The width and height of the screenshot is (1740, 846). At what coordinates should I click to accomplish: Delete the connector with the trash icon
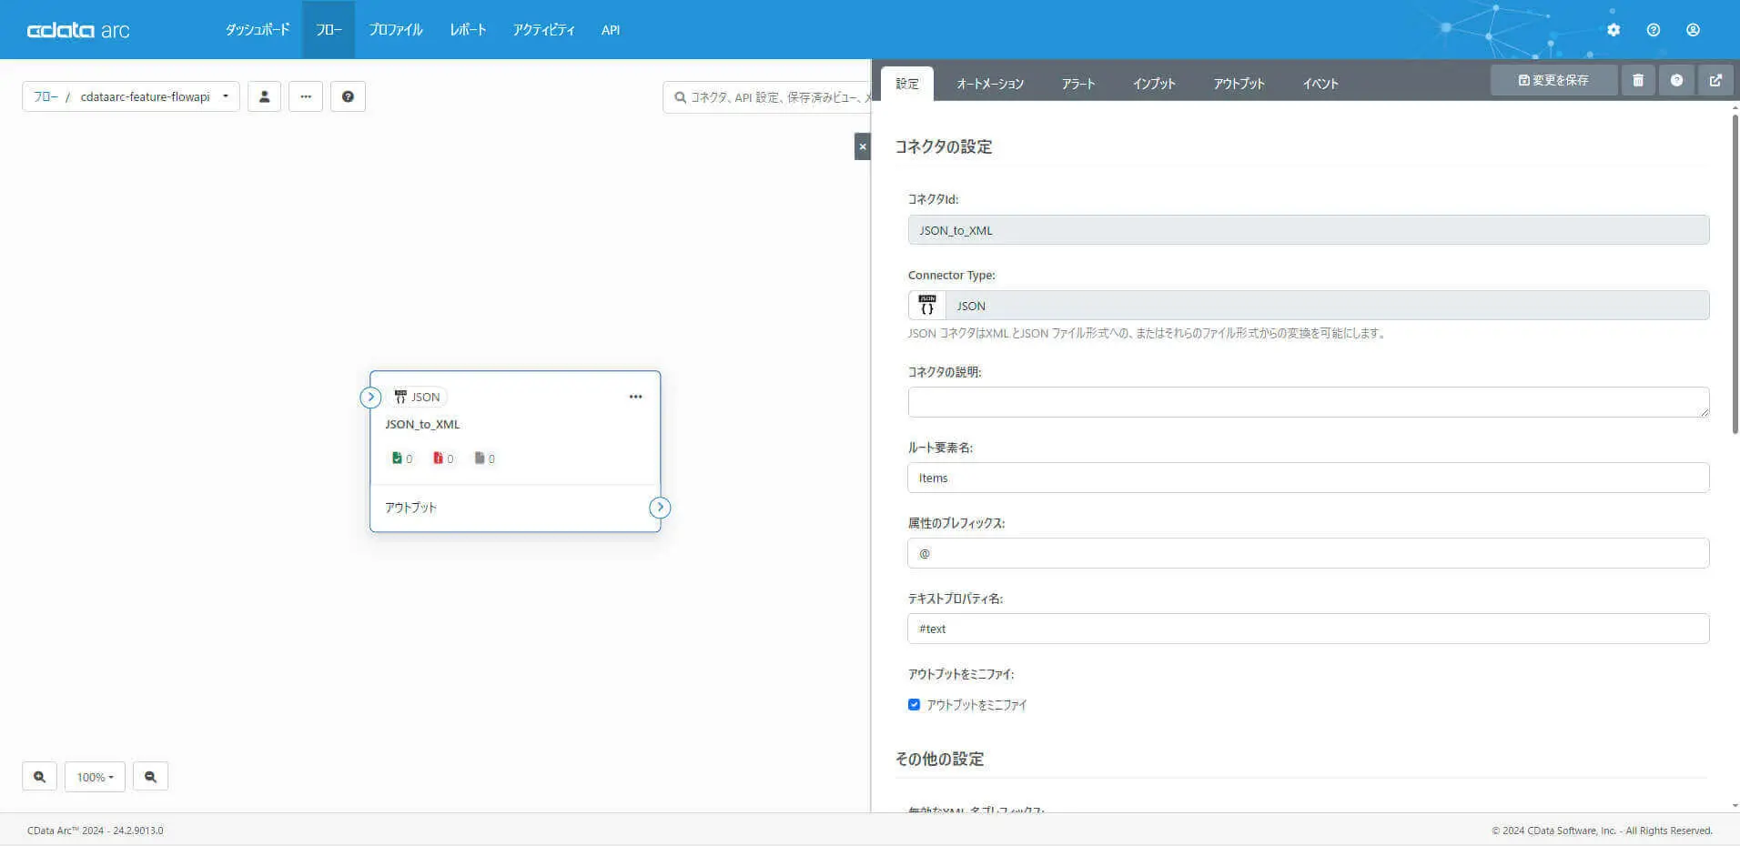click(1638, 80)
